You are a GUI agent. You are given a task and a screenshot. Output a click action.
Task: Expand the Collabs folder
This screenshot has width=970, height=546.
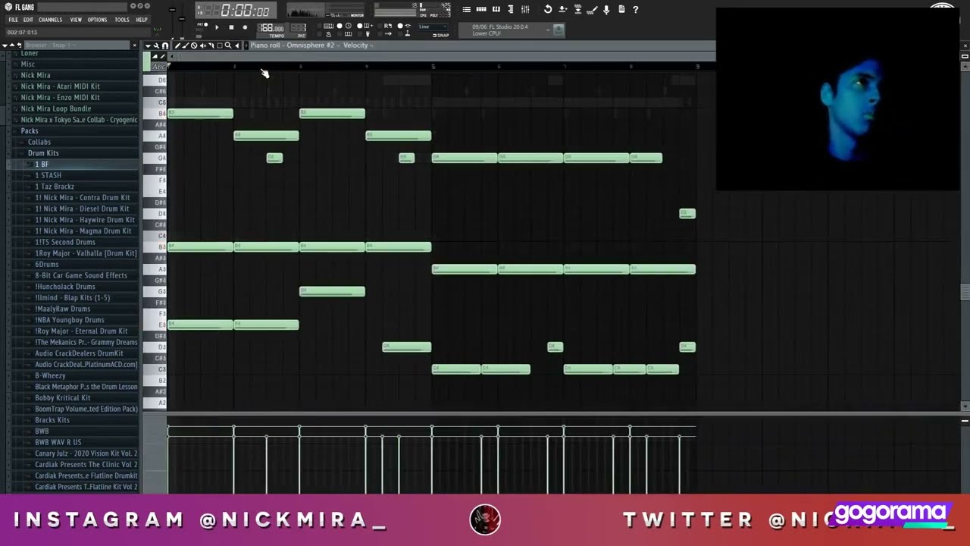[39, 142]
